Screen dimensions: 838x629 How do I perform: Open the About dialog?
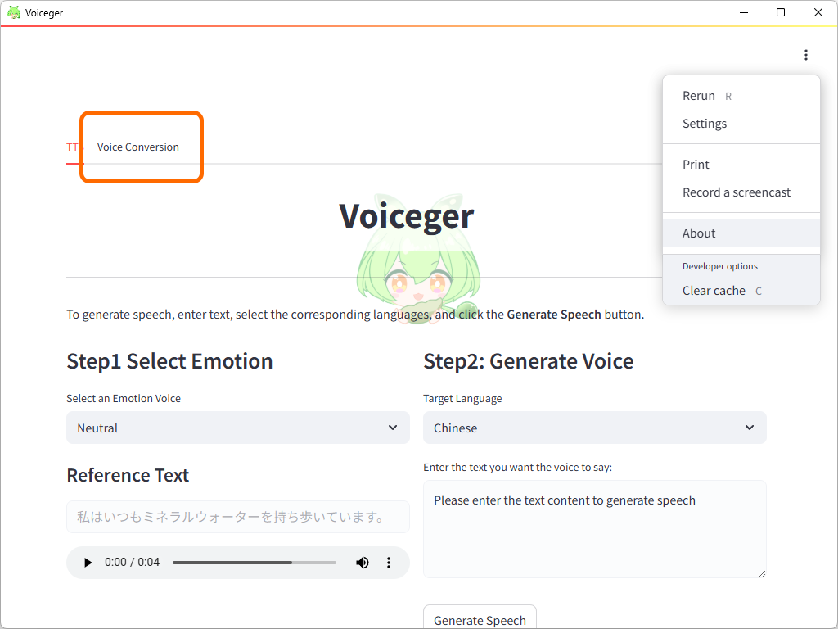point(698,233)
